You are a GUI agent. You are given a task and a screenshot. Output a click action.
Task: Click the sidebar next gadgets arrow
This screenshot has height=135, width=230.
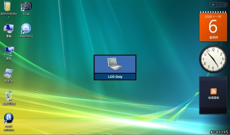224,5
